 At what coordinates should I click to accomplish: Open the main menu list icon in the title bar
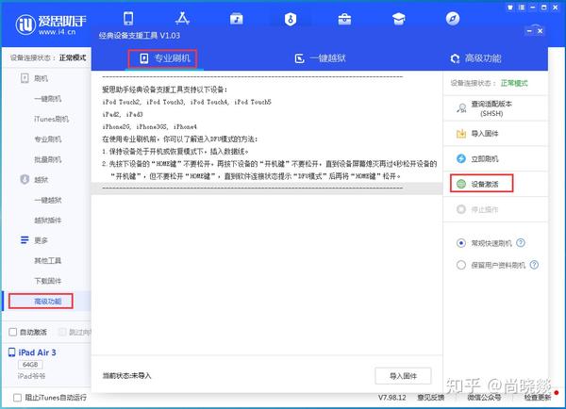(x=522, y=8)
